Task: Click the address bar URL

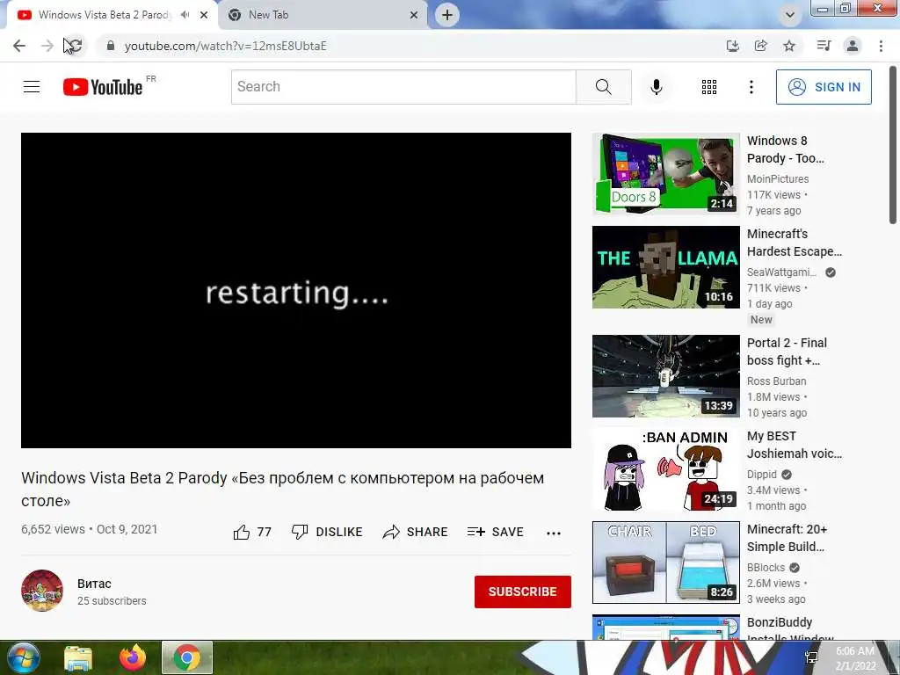Action: (x=226, y=46)
